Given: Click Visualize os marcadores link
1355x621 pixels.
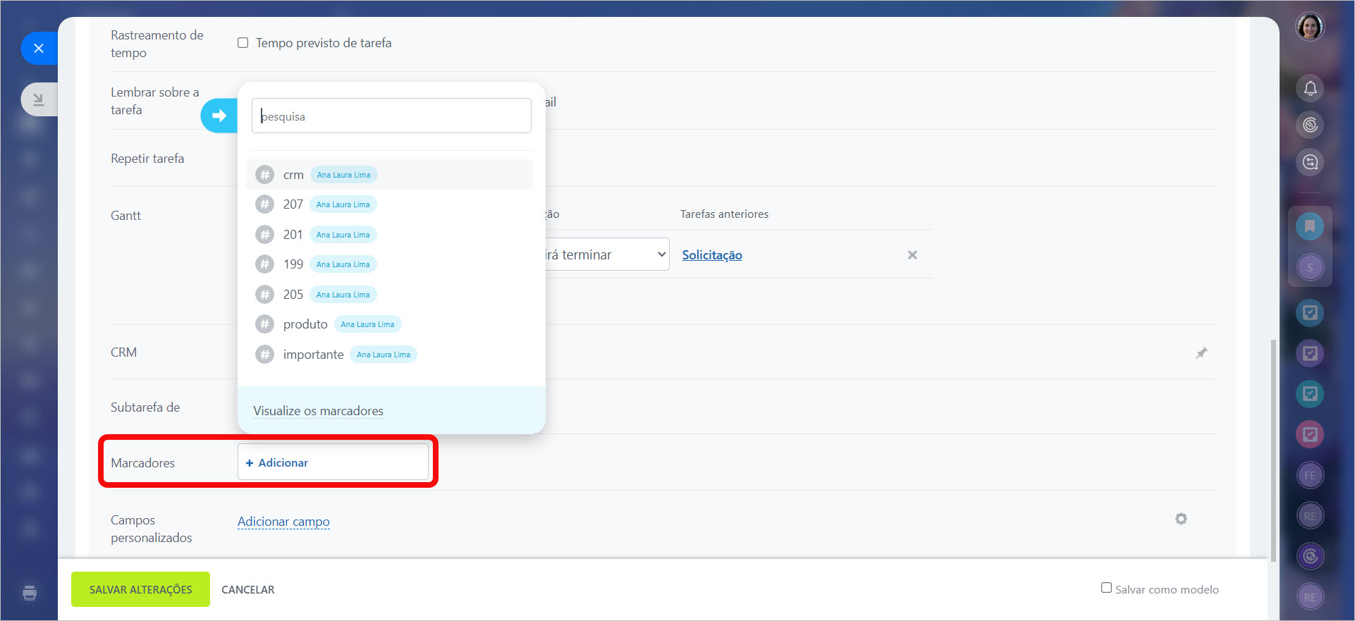Looking at the screenshot, I should click(318, 411).
